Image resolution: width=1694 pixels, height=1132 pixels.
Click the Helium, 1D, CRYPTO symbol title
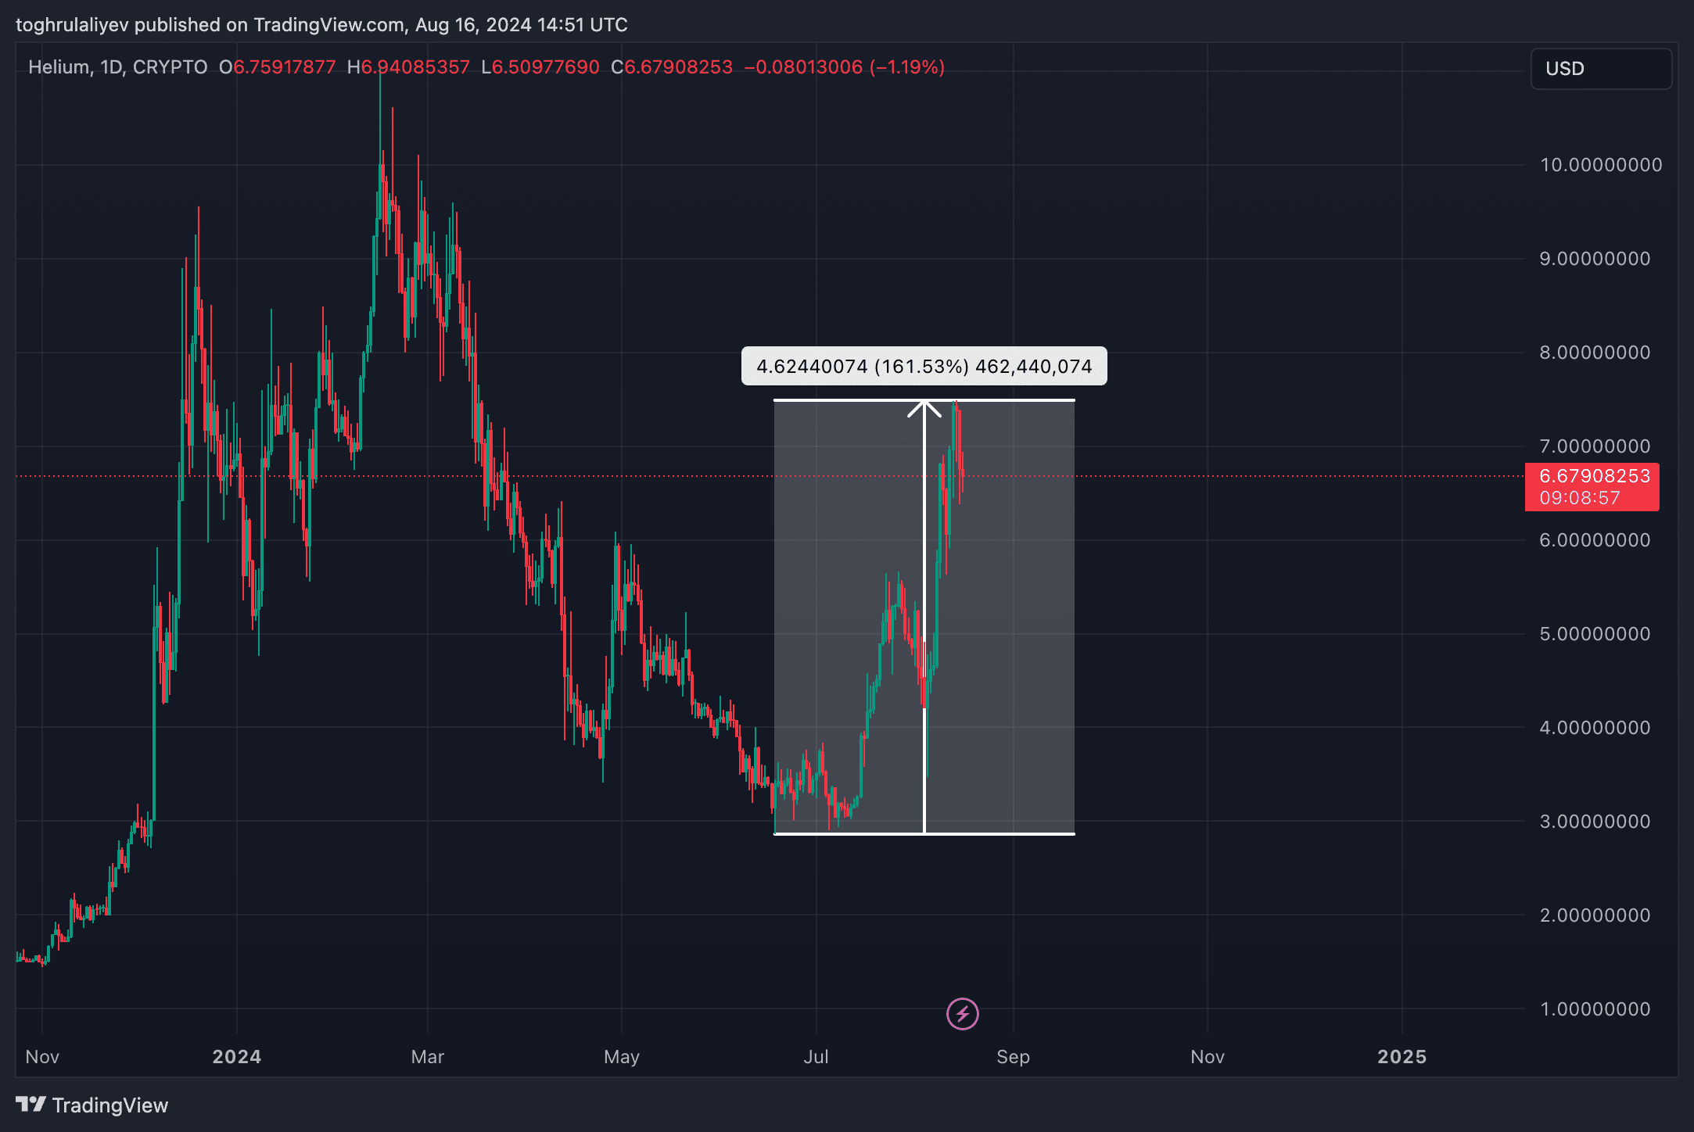118,67
